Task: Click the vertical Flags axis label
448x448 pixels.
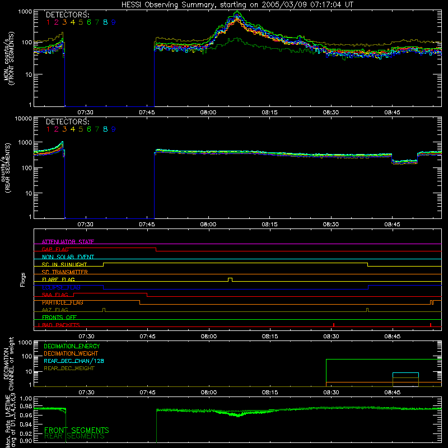Action: point(23,279)
